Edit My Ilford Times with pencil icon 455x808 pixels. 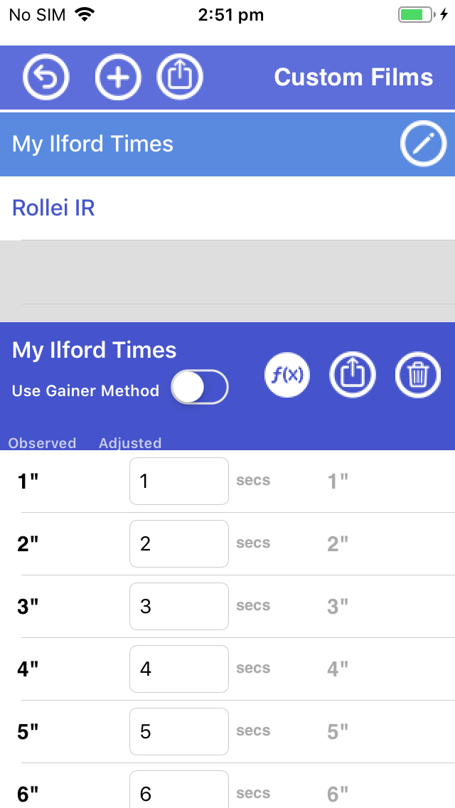(x=423, y=144)
